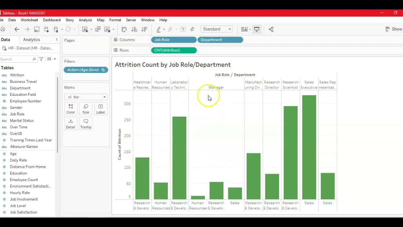Redo with the forward arrow icon
Viewport: 403px width, 227px height.
pos(27,29)
